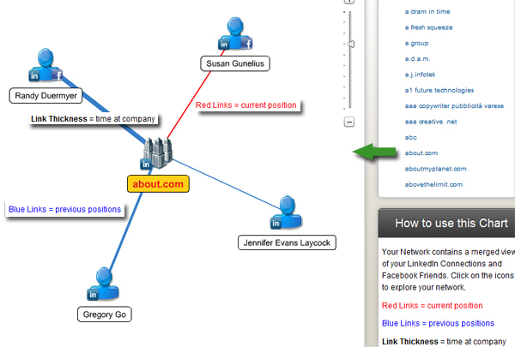Click sidebar 'Blue Links = previous positions' text
515x347 pixels.
[x=438, y=323]
